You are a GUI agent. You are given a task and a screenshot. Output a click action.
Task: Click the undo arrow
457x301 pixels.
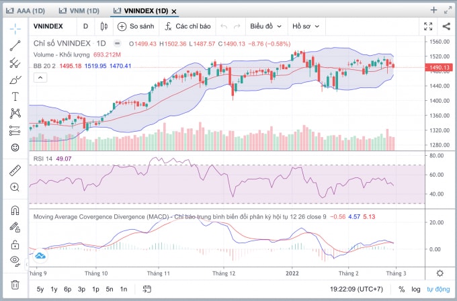pos(224,26)
